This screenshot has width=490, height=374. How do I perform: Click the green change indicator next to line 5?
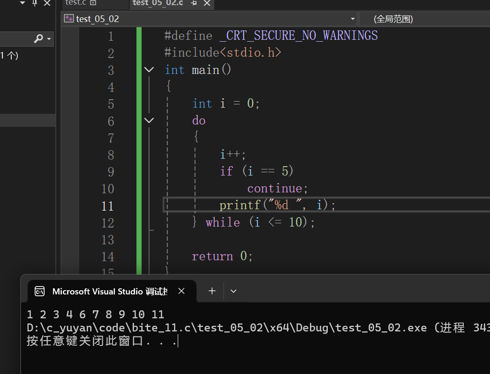(x=139, y=103)
